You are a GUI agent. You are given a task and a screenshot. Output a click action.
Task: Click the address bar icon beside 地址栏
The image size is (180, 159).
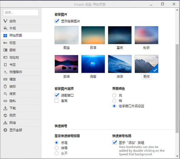(x=5, y=57)
